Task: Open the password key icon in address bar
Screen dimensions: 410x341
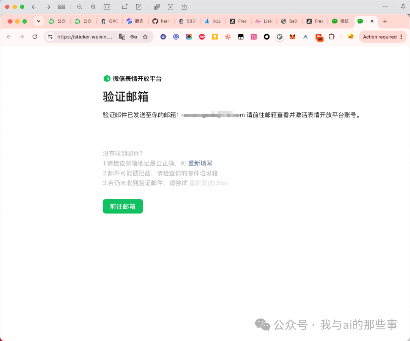Action: [134, 36]
